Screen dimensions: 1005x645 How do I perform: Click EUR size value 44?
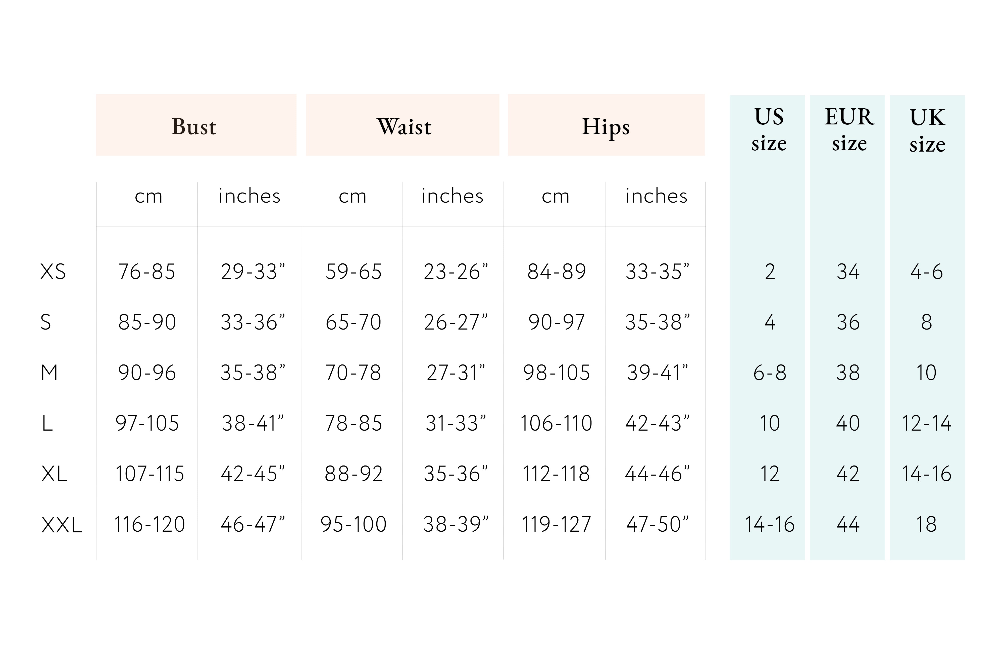(x=848, y=525)
